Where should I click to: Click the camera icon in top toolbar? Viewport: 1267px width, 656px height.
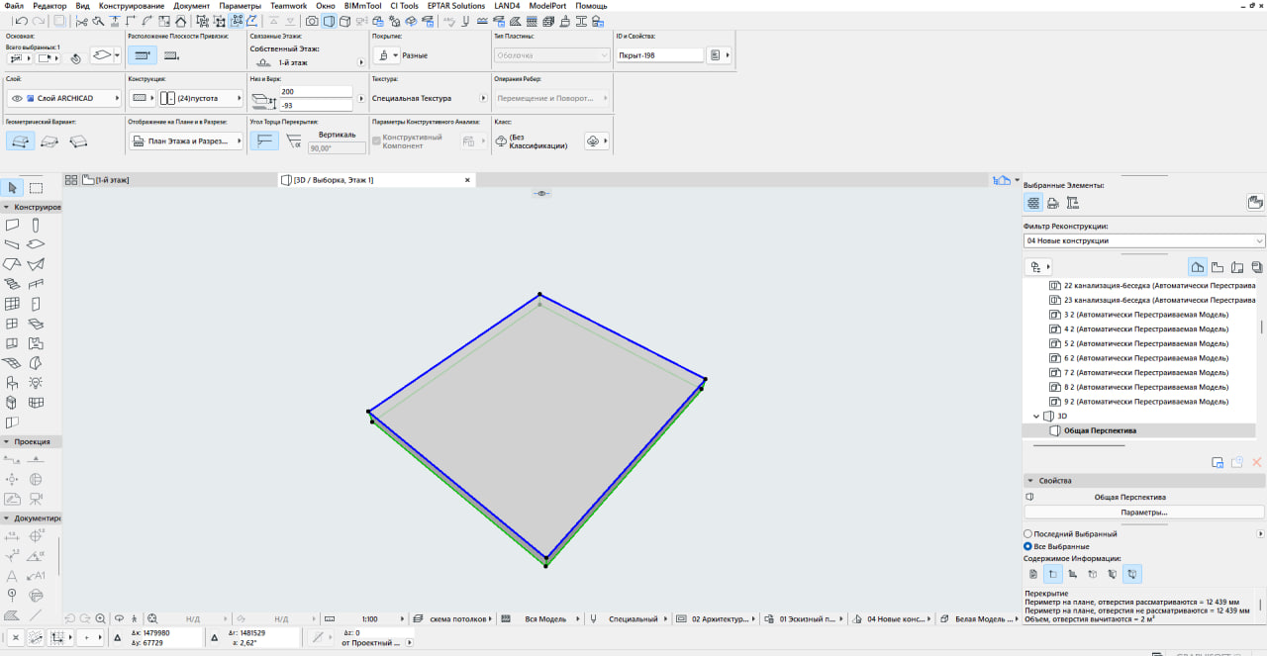pos(312,21)
